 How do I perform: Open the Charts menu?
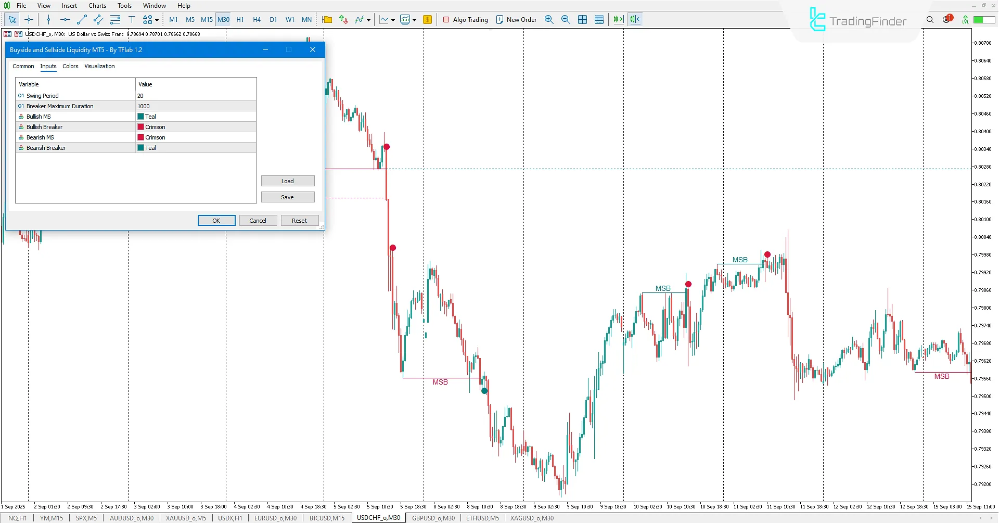tap(97, 6)
